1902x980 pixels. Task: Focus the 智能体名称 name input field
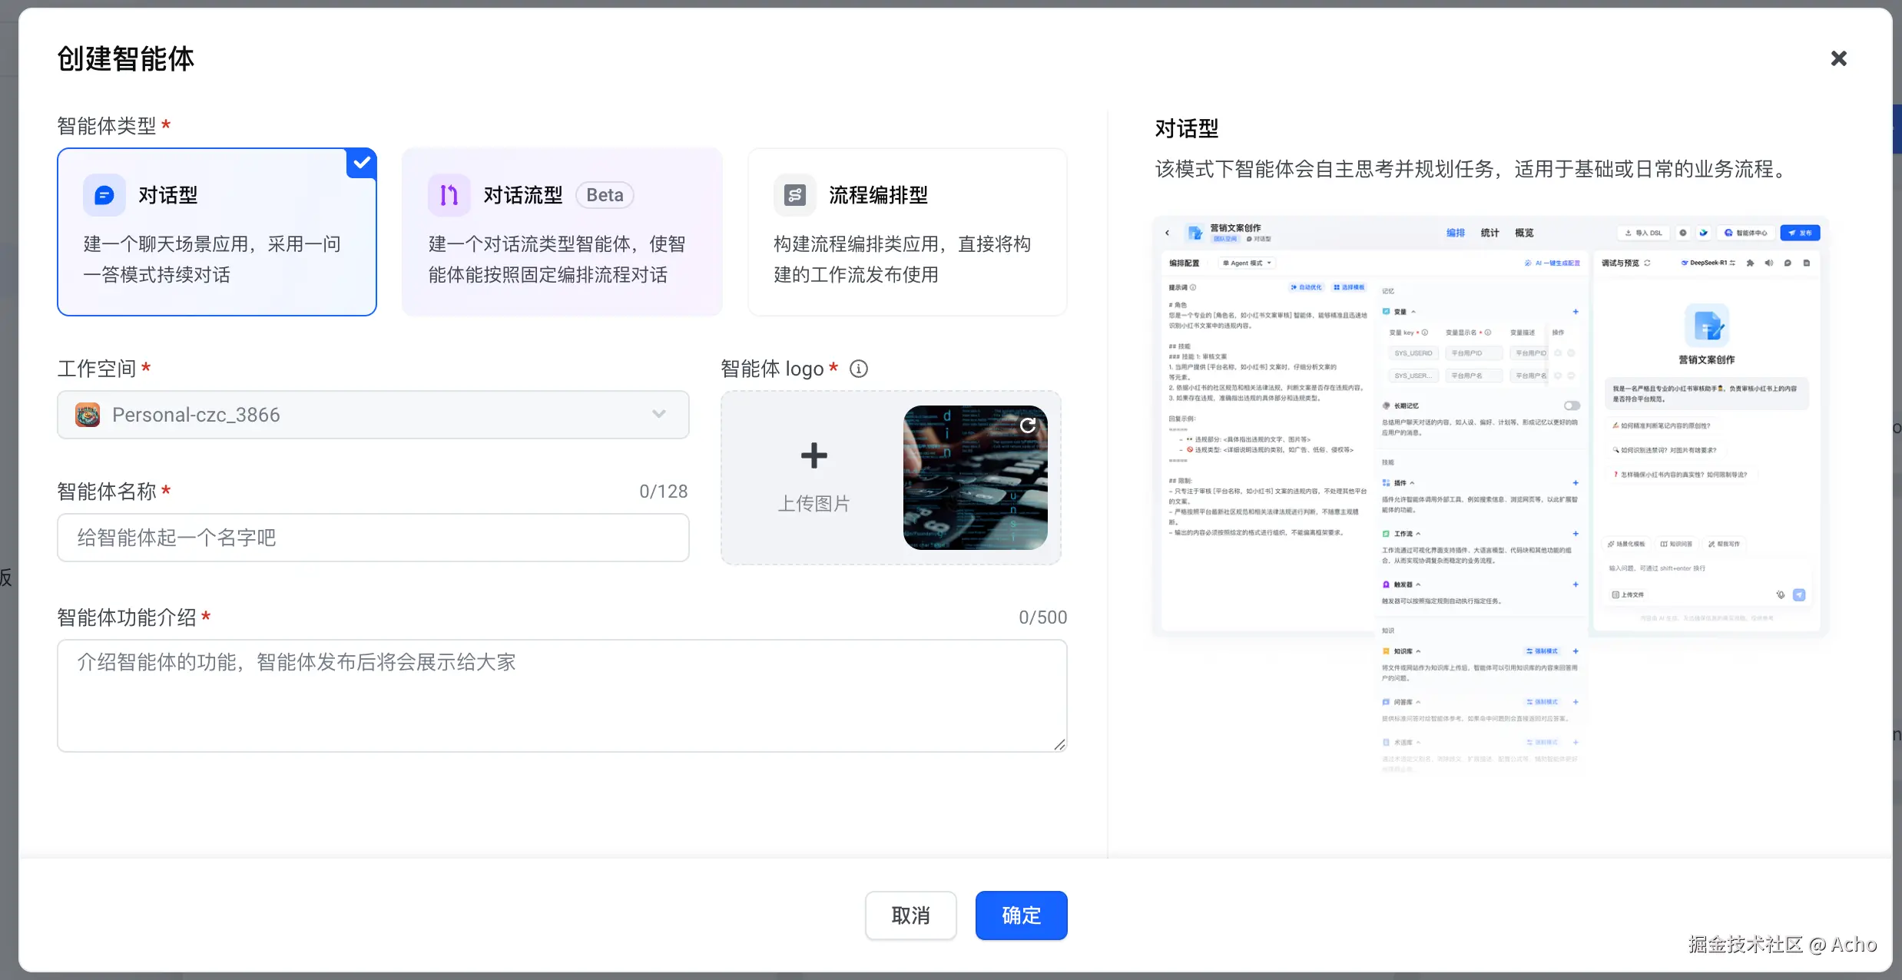[373, 538]
